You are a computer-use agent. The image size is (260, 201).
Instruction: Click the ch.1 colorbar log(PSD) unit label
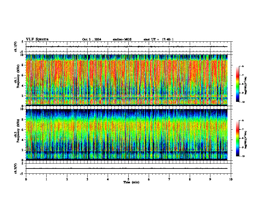click(246, 85)
